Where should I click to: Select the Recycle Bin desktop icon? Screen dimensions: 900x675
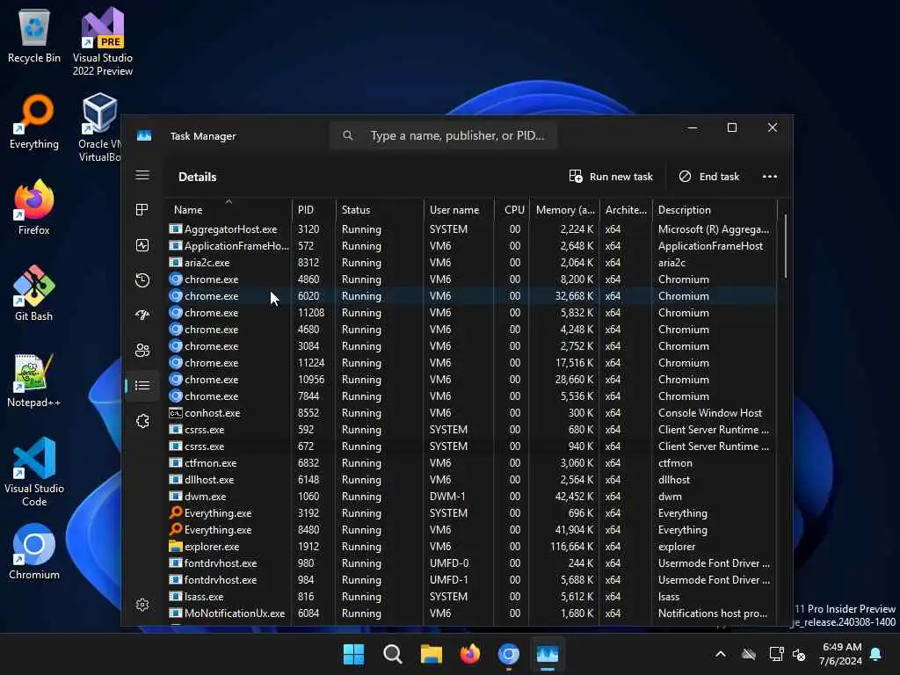click(34, 36)
